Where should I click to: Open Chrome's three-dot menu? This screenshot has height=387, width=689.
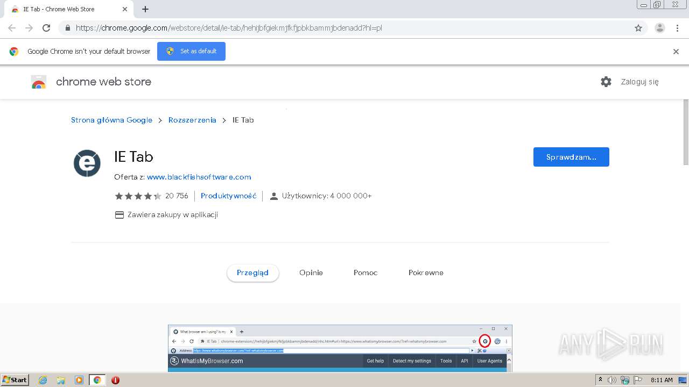[x=677, y=28]
